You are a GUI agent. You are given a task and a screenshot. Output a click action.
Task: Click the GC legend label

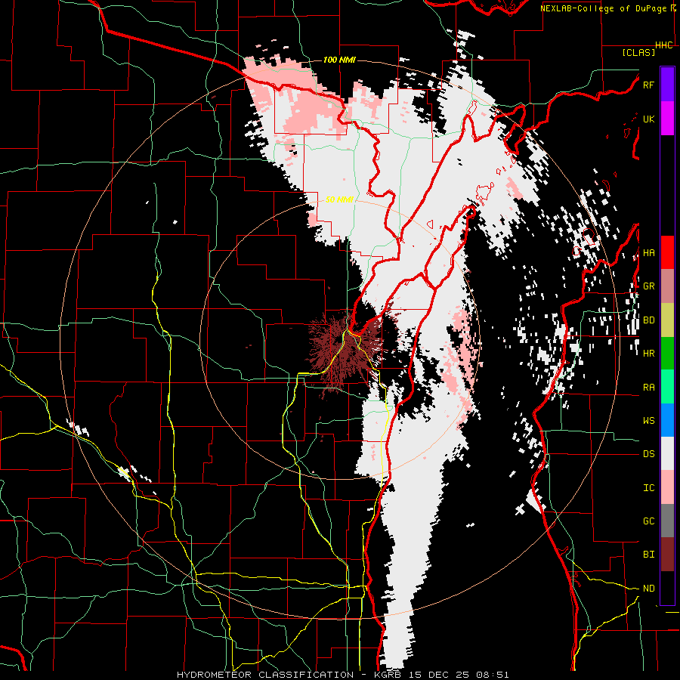click(x=648, y=521)
